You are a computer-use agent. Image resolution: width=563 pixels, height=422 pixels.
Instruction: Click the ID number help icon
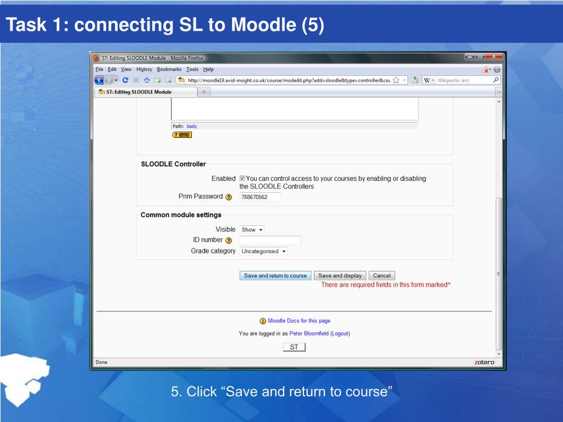click(x=229, y=241)
